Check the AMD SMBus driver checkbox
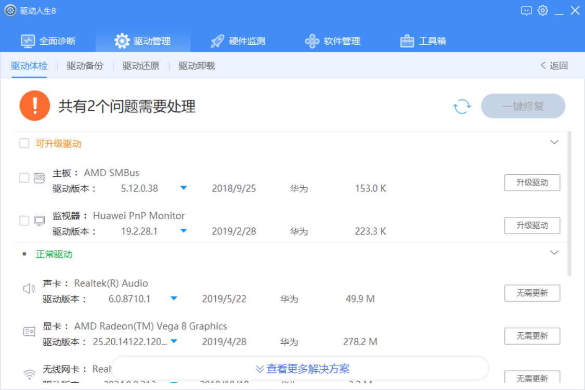Image resolution: width=585 pixels, height=390 pixels. tap(24, 178)
